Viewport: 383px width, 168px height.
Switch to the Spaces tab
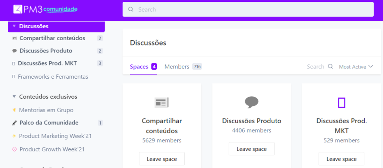click(143, 67)
